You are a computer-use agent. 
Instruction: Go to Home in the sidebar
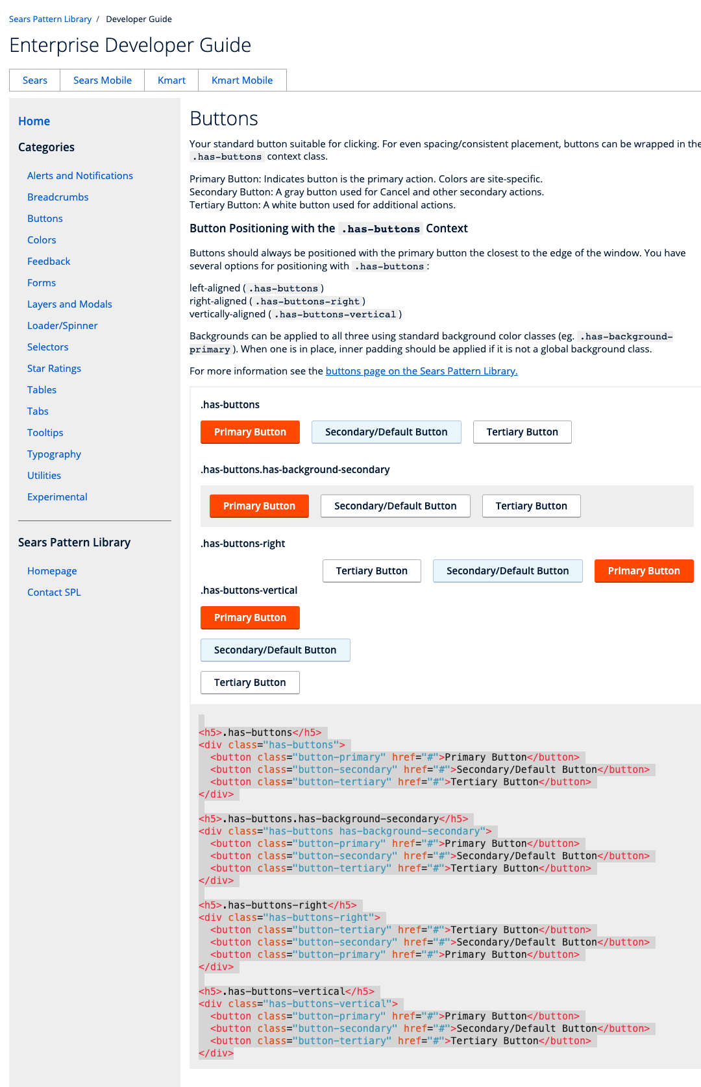coord(34,121)
